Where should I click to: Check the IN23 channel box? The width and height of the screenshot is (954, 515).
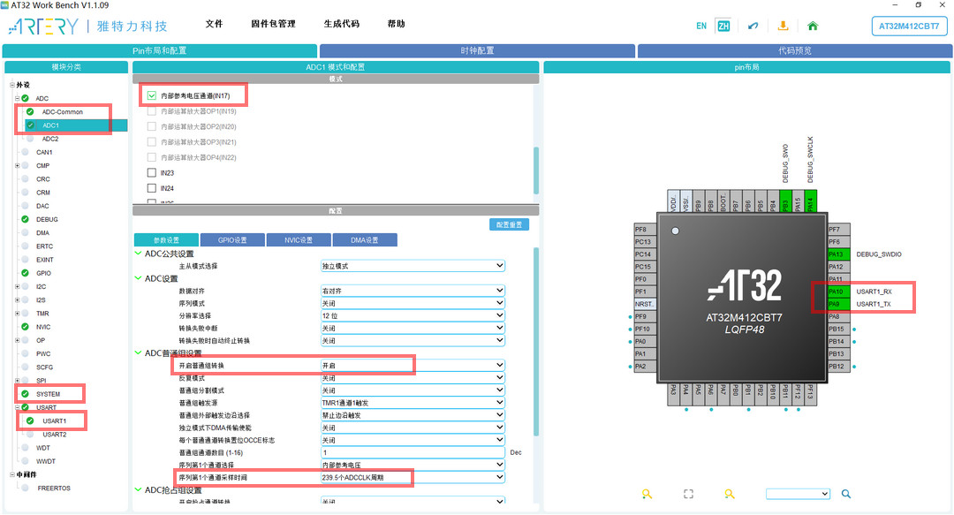pos(152,173)
